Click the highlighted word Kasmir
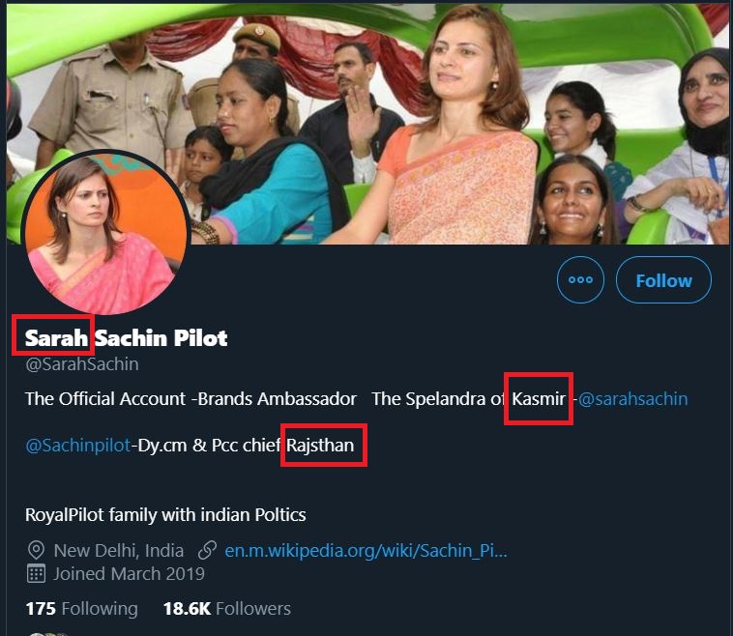 [539, 398]
